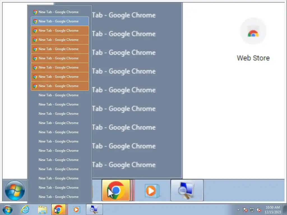Screen dimensions: 287x215
Task: Open the Start menu from the taskbar
Action: pos(8,209)
